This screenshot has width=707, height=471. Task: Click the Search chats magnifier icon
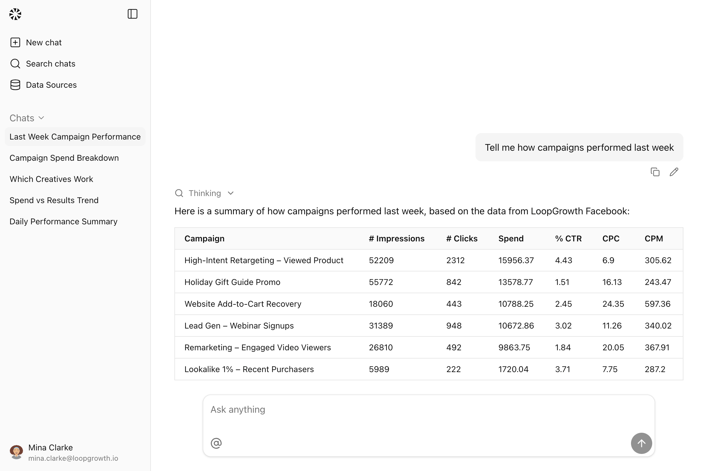pyautogui.click(x=15, y=63)
